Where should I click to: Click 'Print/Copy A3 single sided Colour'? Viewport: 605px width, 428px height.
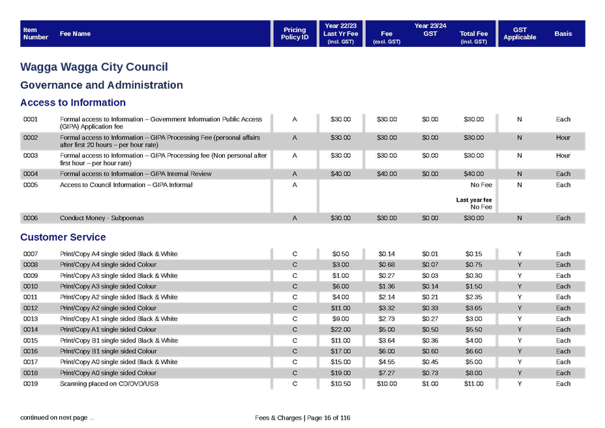point(108,286)
